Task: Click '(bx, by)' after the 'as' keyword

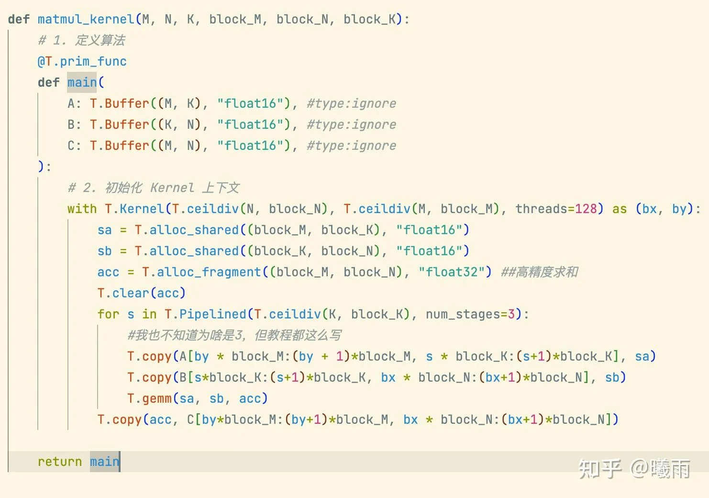Action: (x=665, y=209)
